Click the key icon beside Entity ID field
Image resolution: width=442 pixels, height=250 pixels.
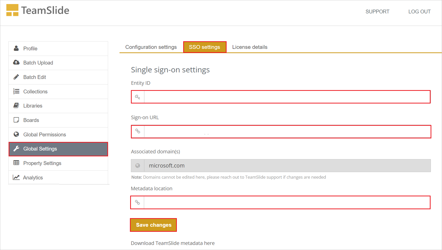(x=138, y=97)
